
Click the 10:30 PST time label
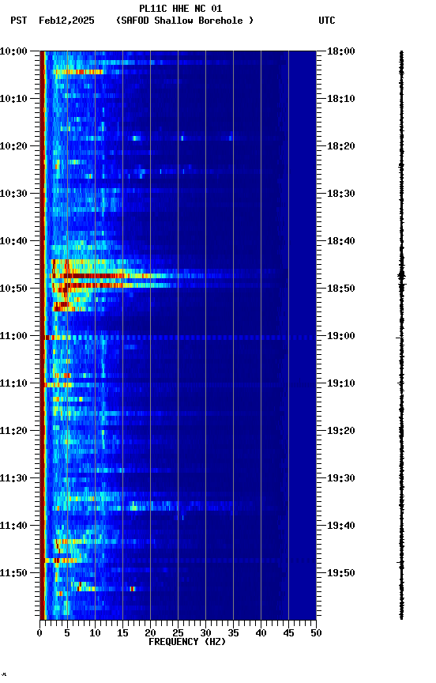(x=13, y=194)
